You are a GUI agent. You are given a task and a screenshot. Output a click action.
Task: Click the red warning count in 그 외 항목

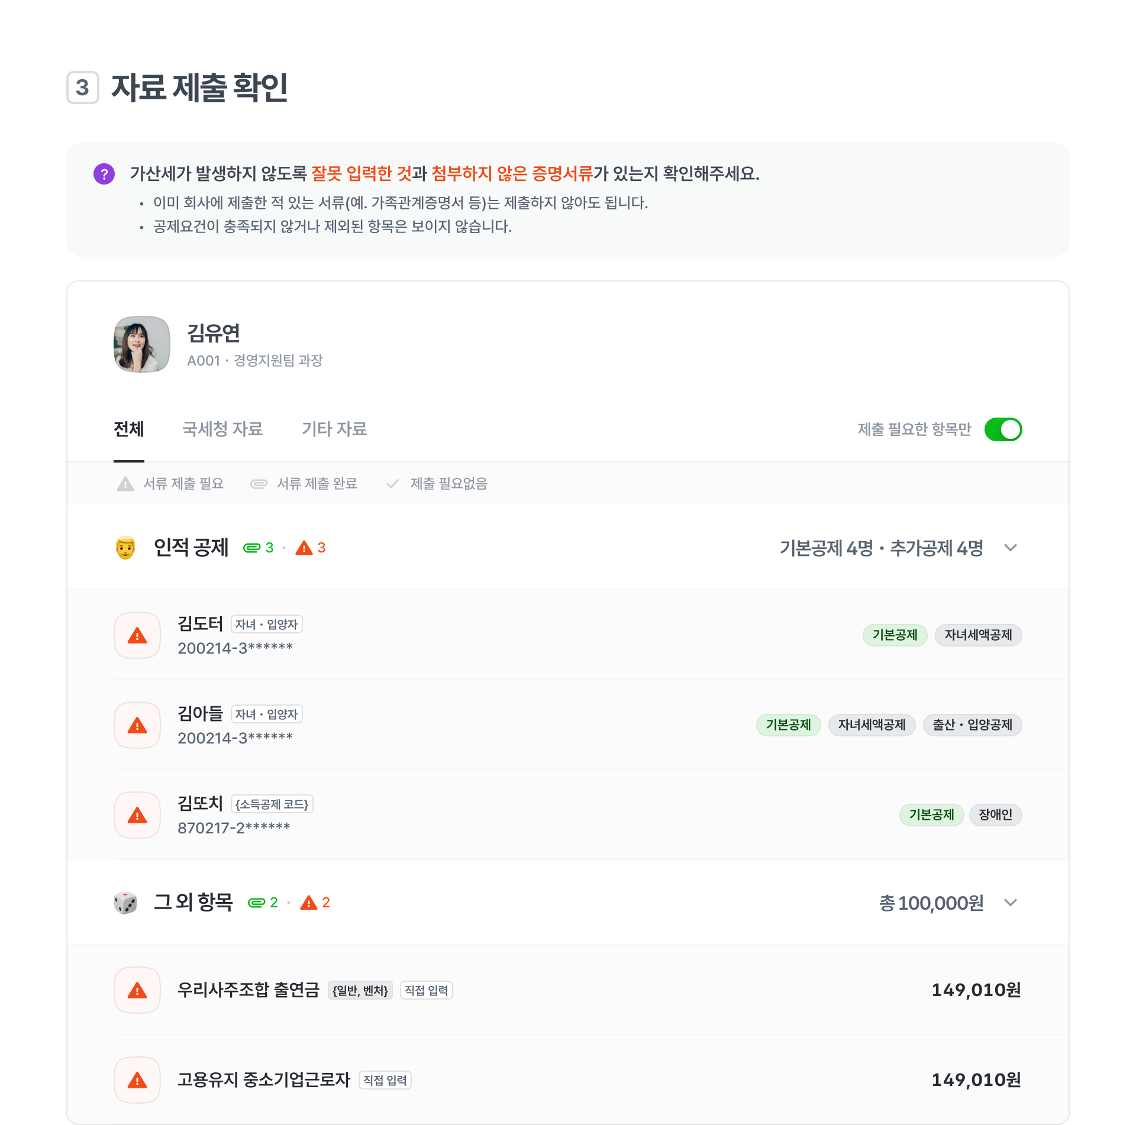[315, 903]
